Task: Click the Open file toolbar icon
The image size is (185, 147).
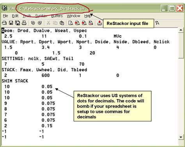Action: pyautogui.click(x=4, y=23)
